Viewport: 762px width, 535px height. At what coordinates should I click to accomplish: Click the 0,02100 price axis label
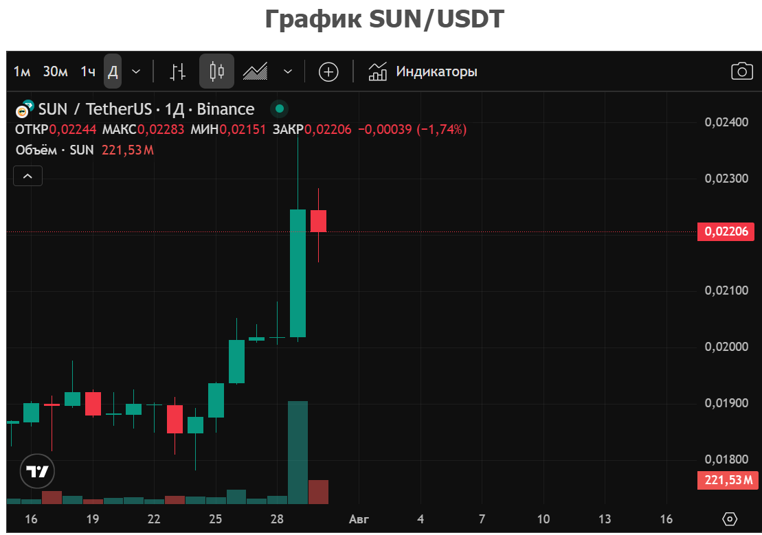(726, 291)
